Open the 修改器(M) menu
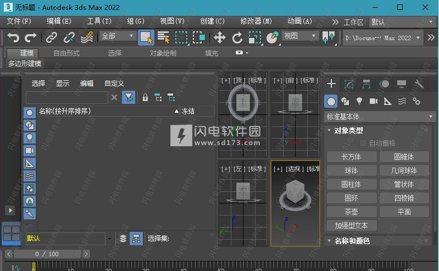439x271 pixels. (x=256, y=21)
